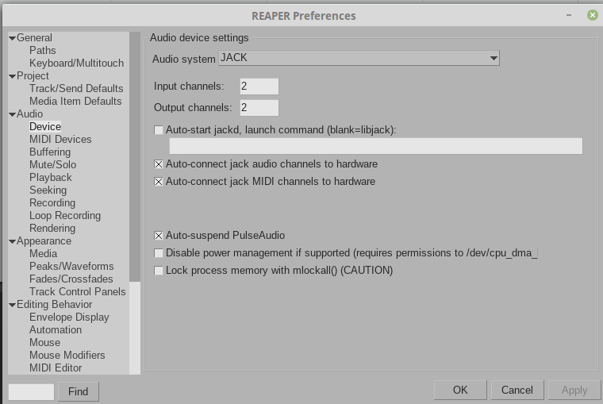Open the Audio system dropdown
603x404 pixels.
tap(359, 58)
